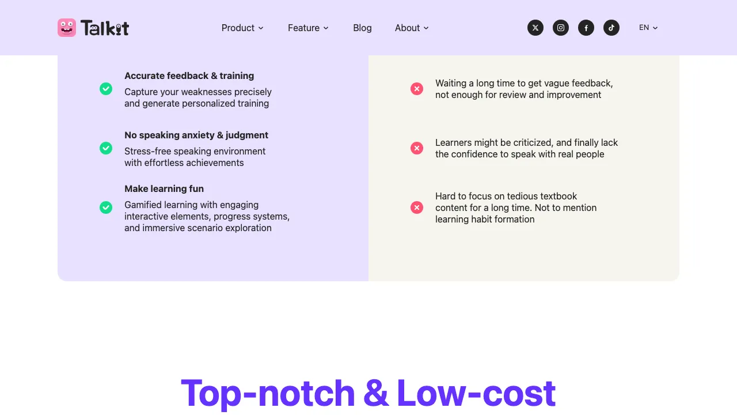Image resolution: width=737 pixels, height=415 pixels.
Task: Visit the Facebook social icon
Action: click(x=586, y=28)
